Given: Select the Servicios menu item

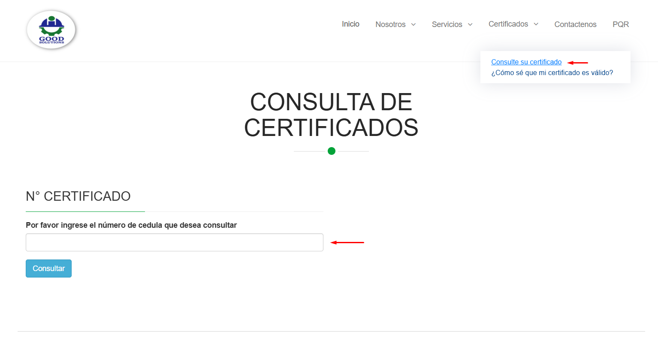Looking at the screenshot, I should 447,24.
